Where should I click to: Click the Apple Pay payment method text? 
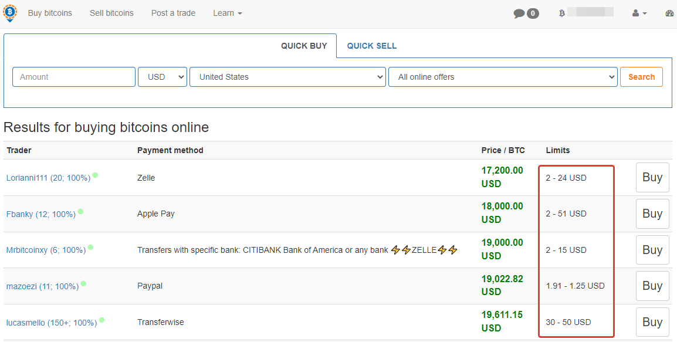156,214
